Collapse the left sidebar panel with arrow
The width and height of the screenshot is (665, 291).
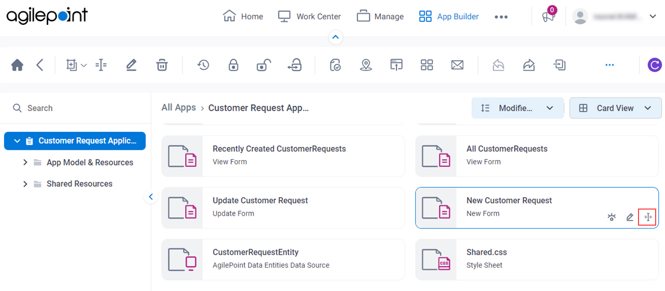(151, 197)
